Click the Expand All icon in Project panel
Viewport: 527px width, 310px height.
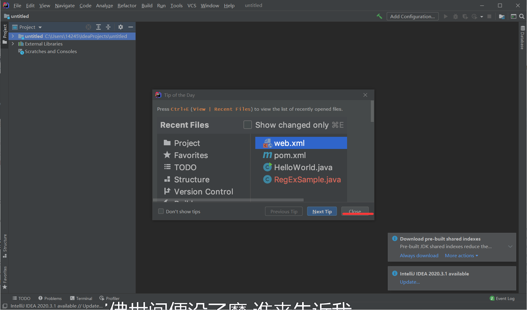click(x=98, y=27)
